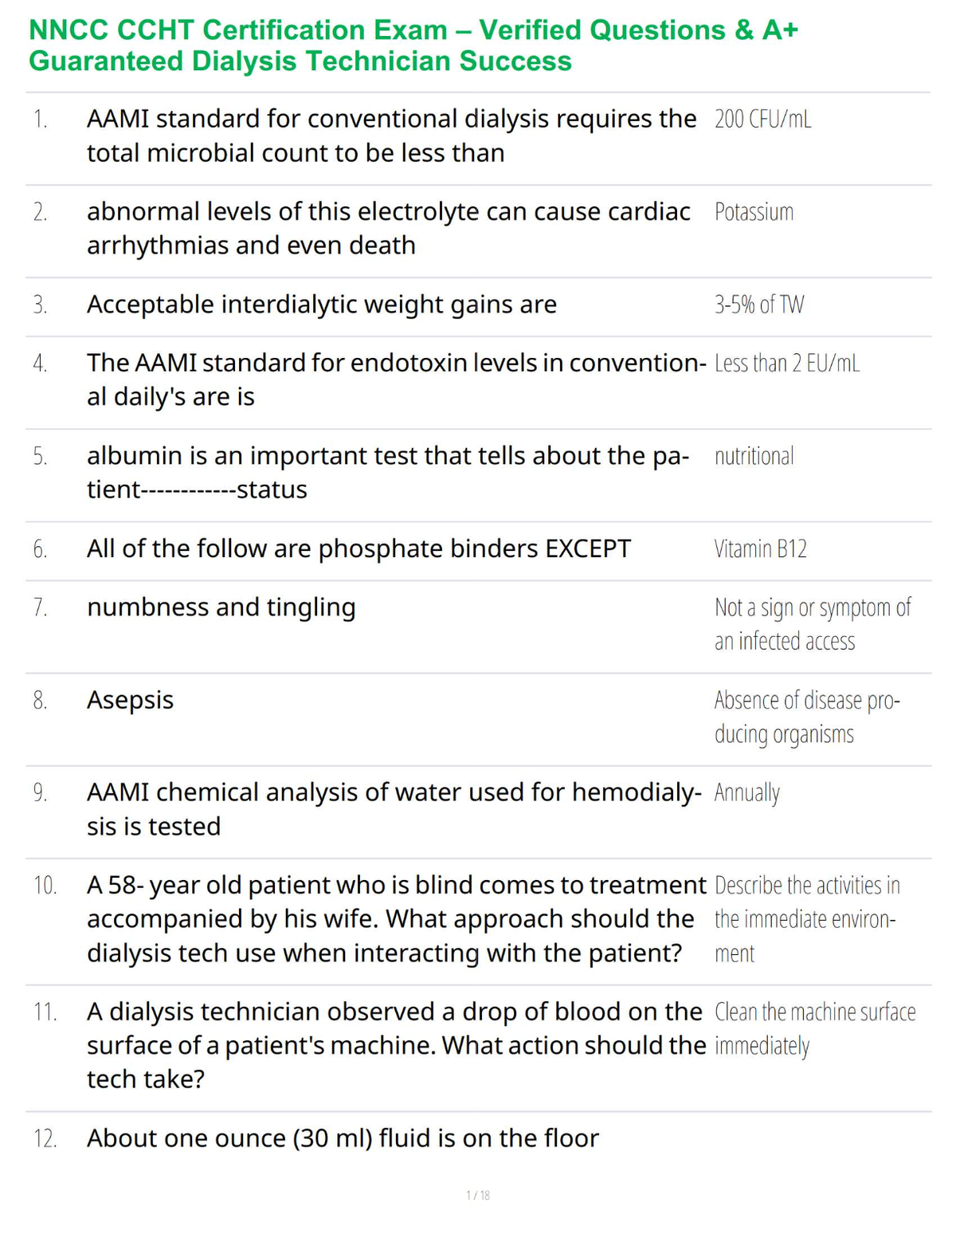956x1238 pixels.
Task: Select the 'Potassium' answer text
Action: (x=754, y=212)
